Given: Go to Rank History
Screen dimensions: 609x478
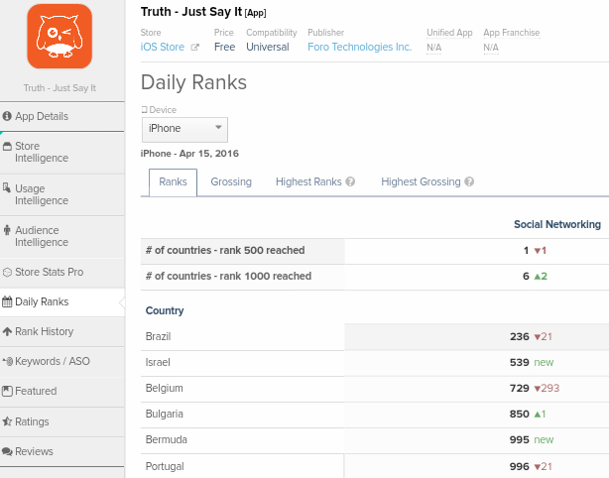Looking at the screenshot, I should click(x=62, y=331).
